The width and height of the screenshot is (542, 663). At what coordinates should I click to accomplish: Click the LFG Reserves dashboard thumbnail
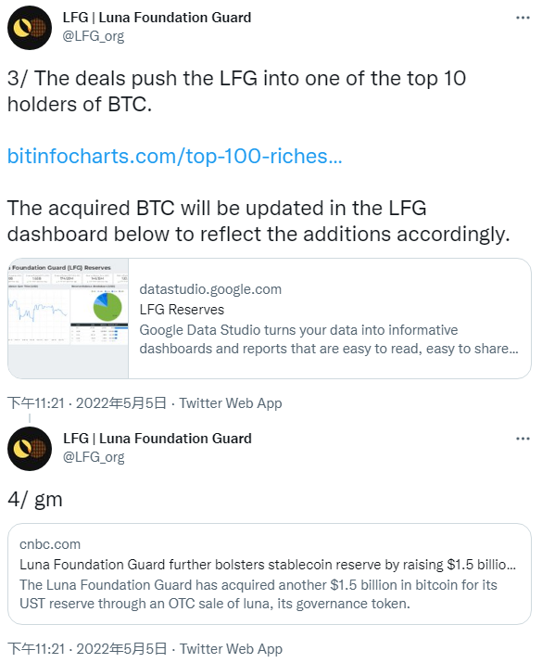click(68, 318)
